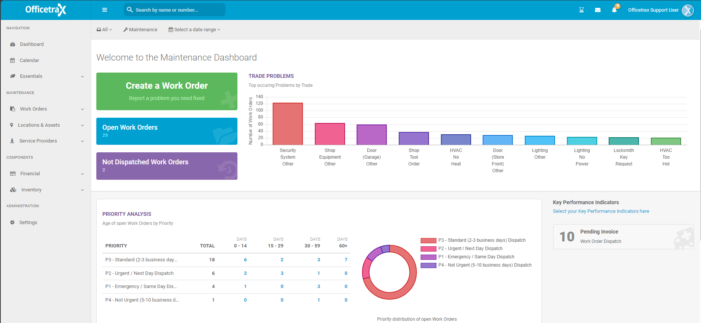Screen dimensions: 701x323
Task: Click the Settings gear icon
Action: [12, 223]
